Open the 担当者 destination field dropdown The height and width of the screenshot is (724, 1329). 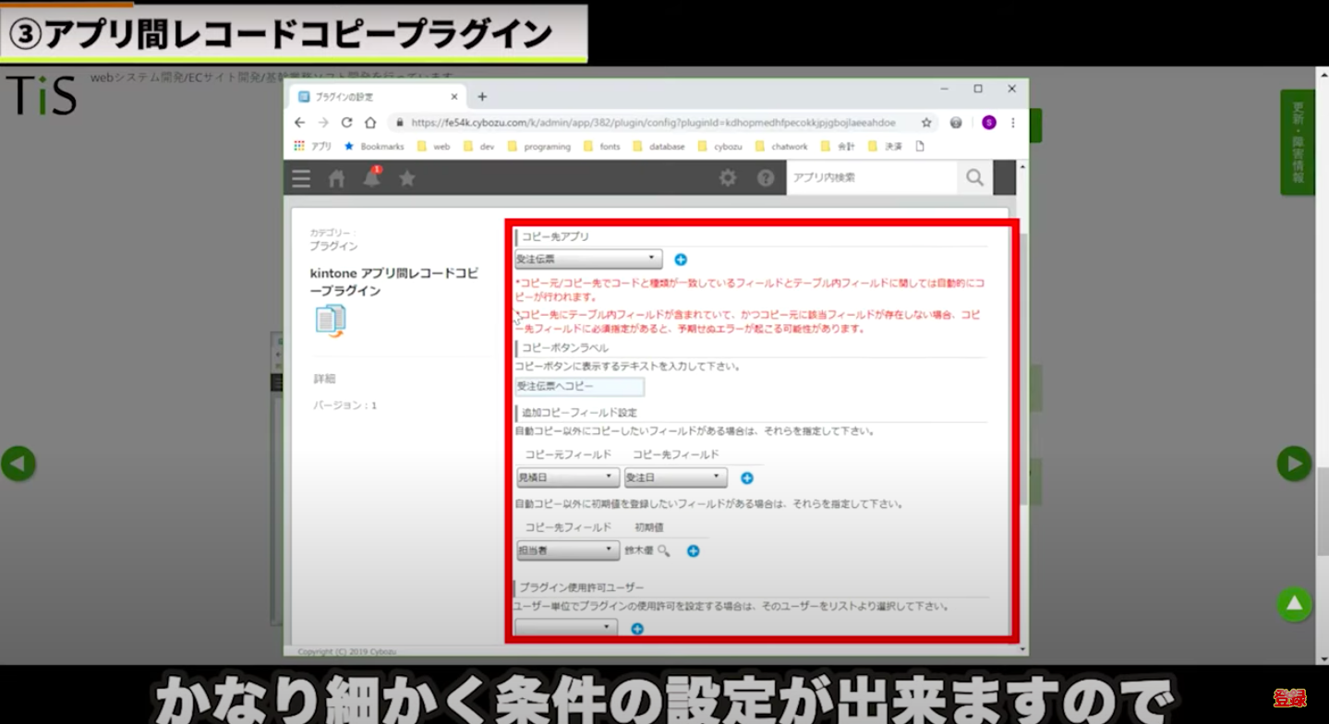(567, 550)
